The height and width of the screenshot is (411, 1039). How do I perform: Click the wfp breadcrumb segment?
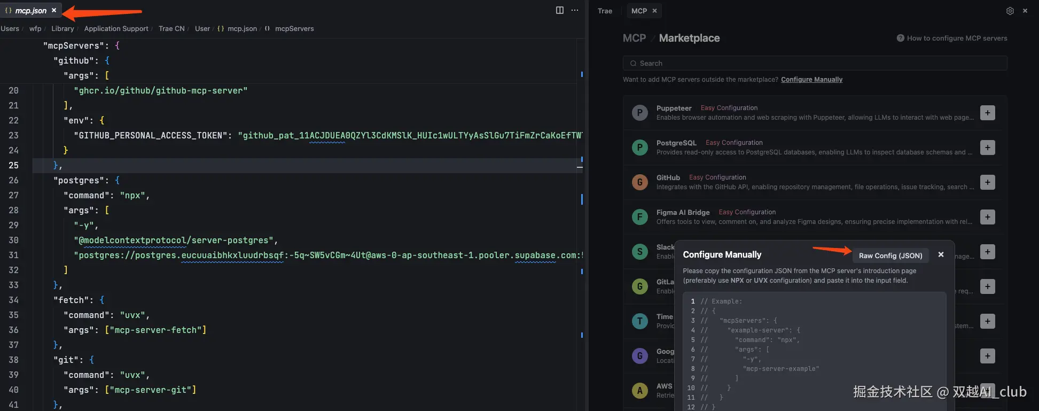pyautogui.click(x=35, y=28)
